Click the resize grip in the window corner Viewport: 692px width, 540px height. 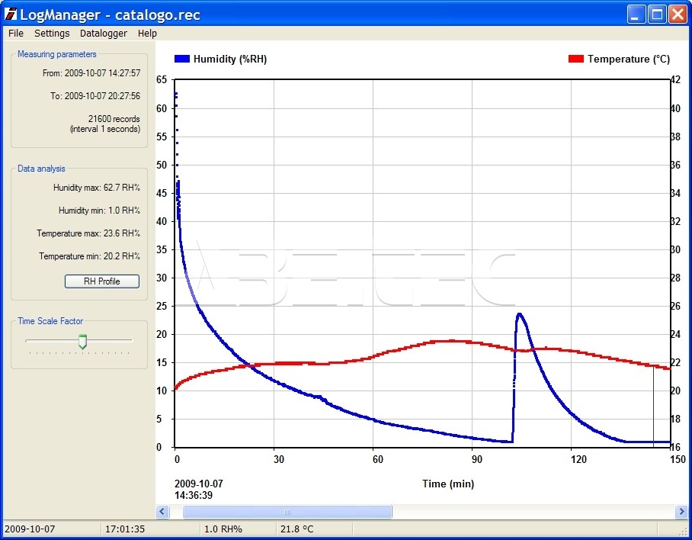pos(684,531)
